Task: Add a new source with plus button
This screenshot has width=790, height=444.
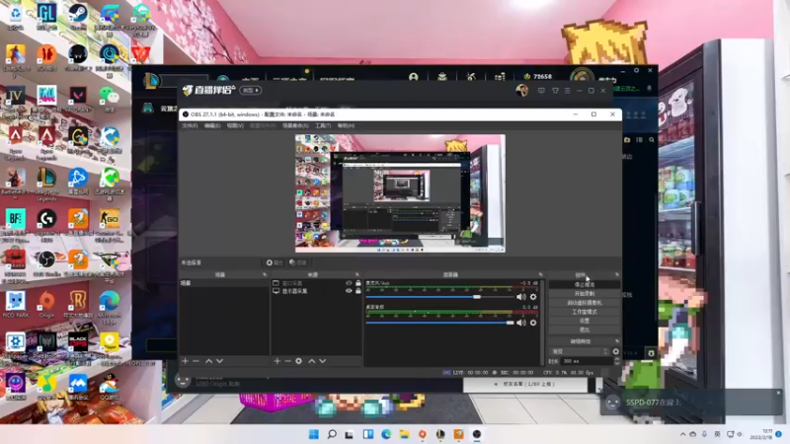Action: click(x=277, y=361)
